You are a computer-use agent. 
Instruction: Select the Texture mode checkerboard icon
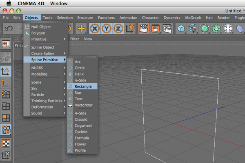6,143
